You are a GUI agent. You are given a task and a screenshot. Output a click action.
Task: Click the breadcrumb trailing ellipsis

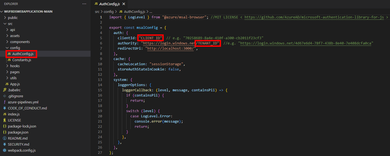coord(150,12)
